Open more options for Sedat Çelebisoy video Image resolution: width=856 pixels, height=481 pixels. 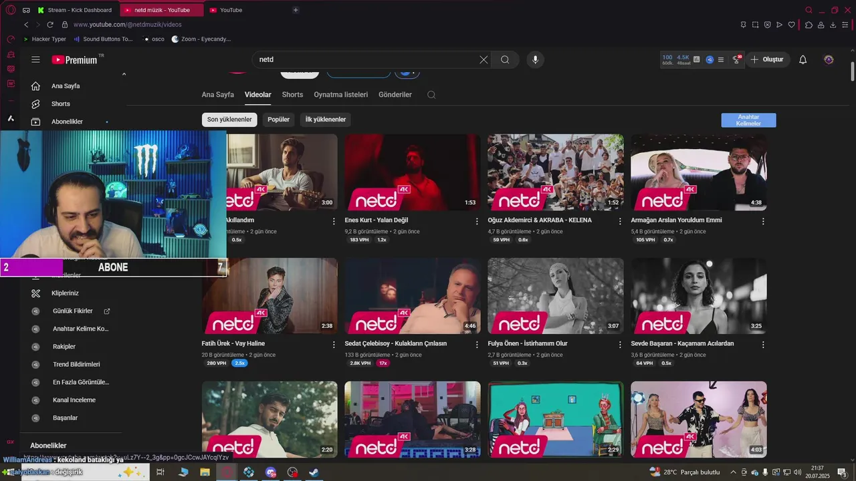coord(477,345)
